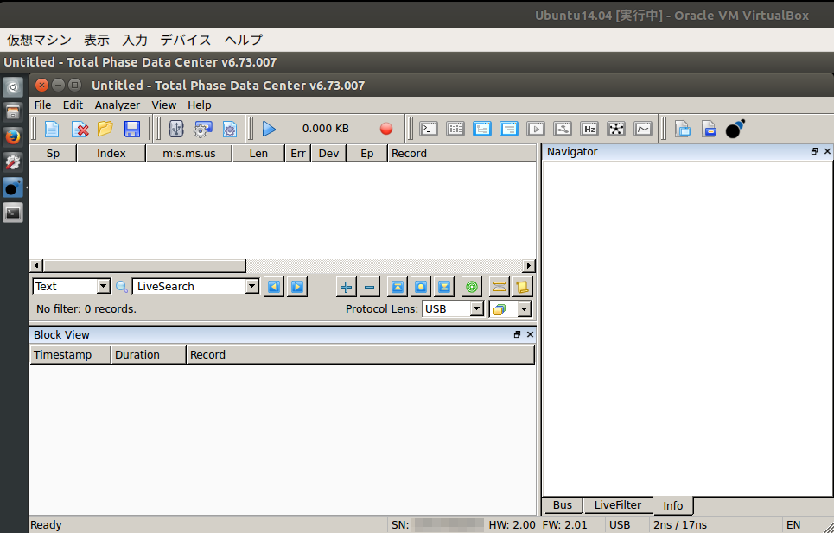Start a capture with the blue Play arrow
Screen dimensions: 834x533
(x=269, y=128)
